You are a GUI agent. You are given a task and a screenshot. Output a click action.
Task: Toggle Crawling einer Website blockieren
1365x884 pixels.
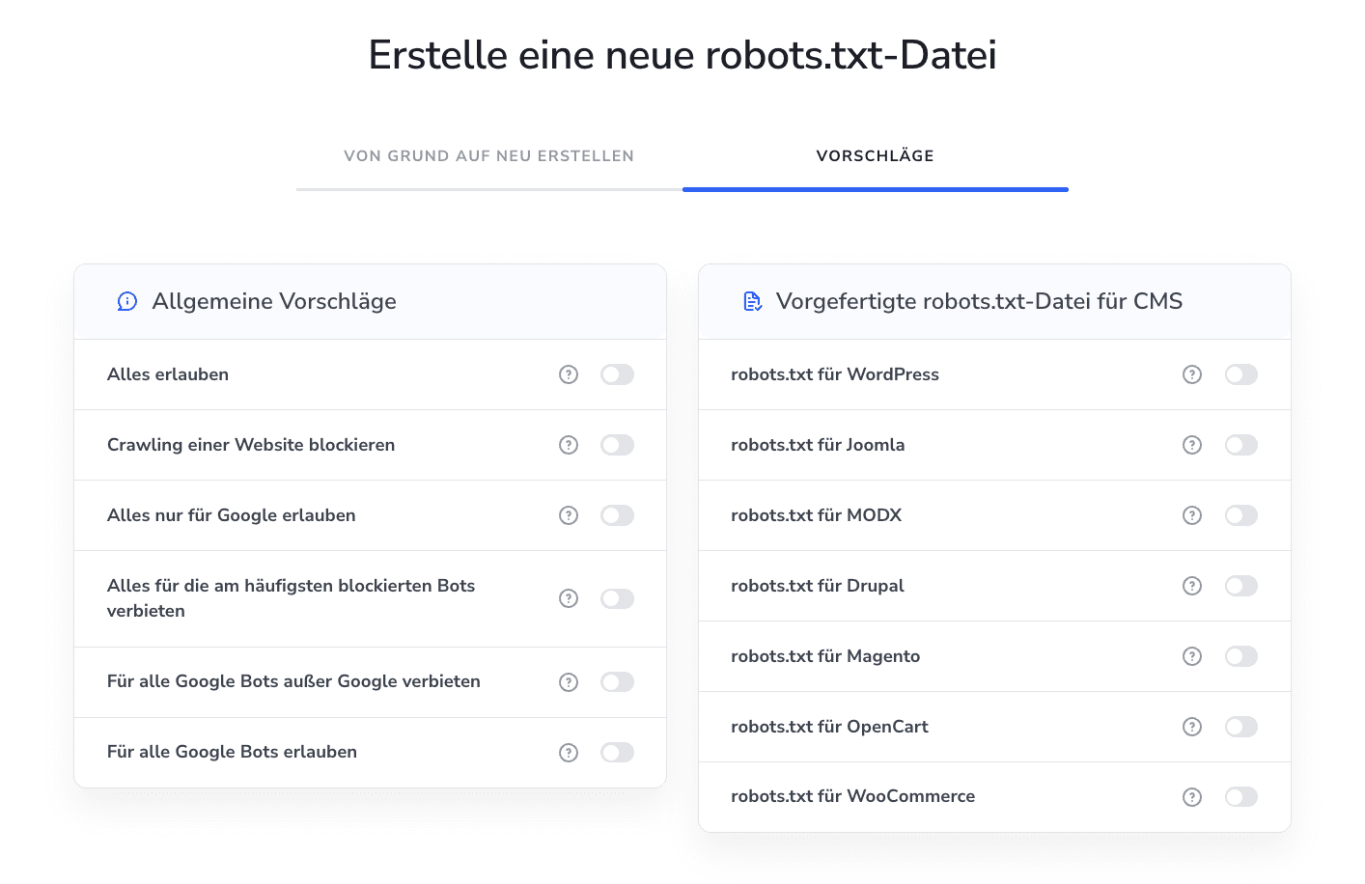[617, 445]
